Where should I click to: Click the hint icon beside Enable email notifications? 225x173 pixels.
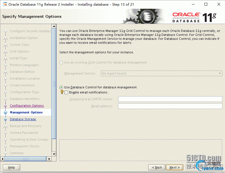(62, 92)
